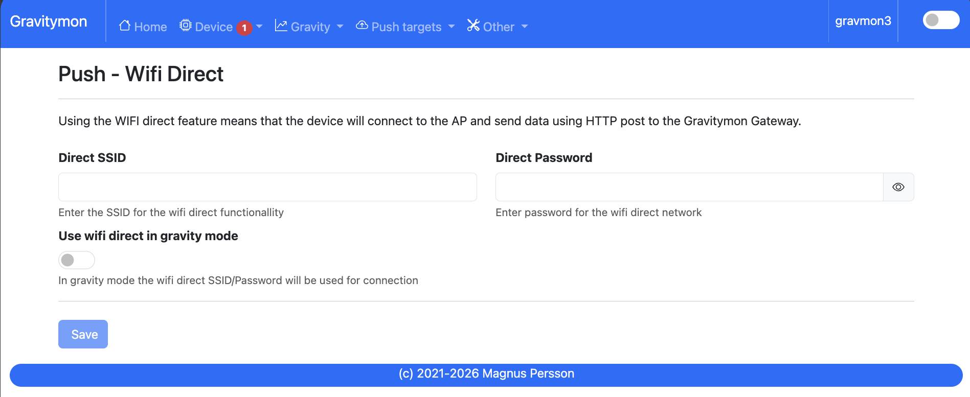Screen dimensions: 970x397
Task: Toggle the dark mode switch in navbar
Action: click(x=940, y=20)
